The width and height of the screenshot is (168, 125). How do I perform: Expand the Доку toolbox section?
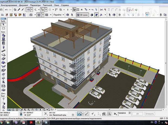(x=3, y=93)
